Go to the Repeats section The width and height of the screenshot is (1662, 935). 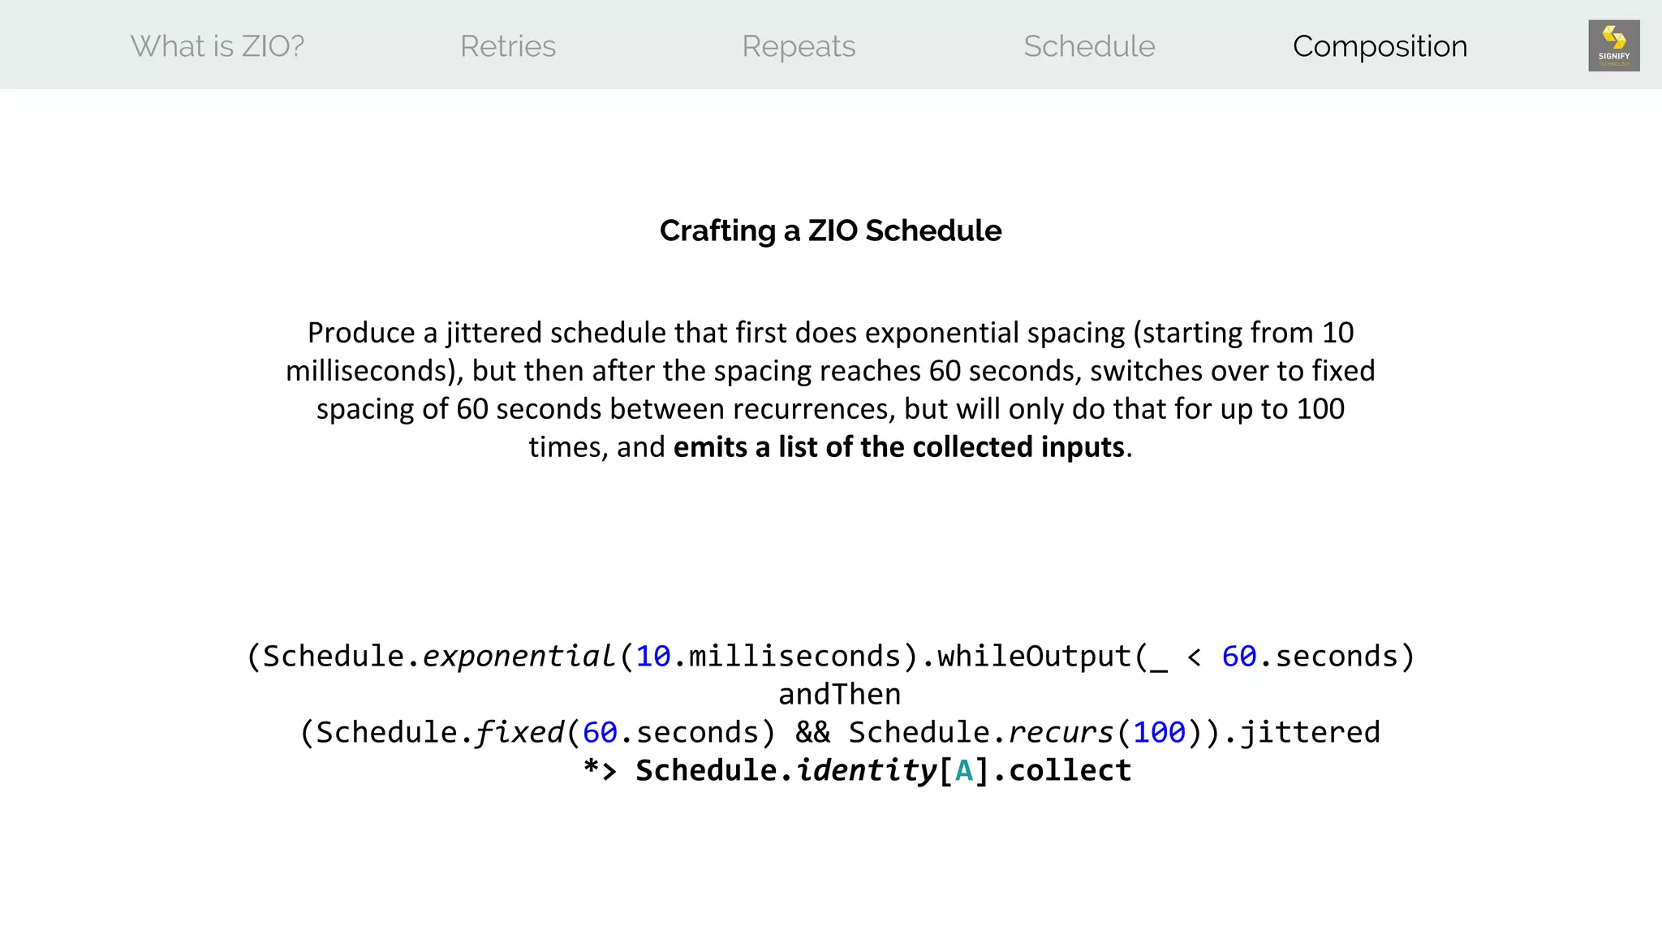799,46
